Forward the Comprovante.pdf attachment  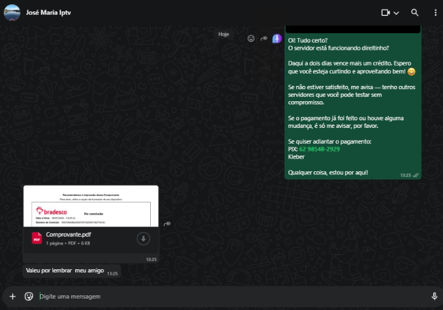[167, 224]
